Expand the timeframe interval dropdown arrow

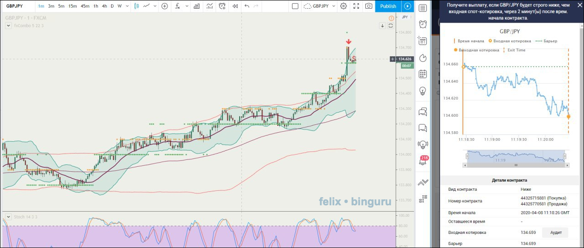coord(127,6)
